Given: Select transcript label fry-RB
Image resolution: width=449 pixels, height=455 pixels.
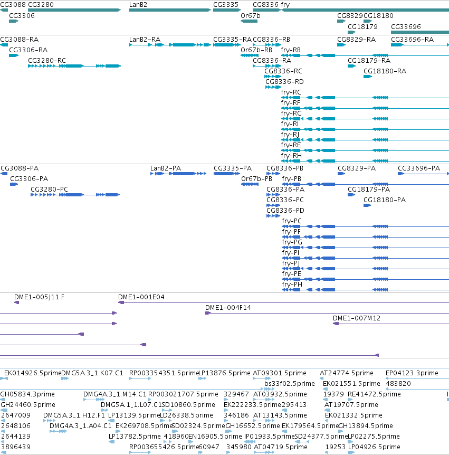Looking at the screenshot, I should click(x=291, y=50).
